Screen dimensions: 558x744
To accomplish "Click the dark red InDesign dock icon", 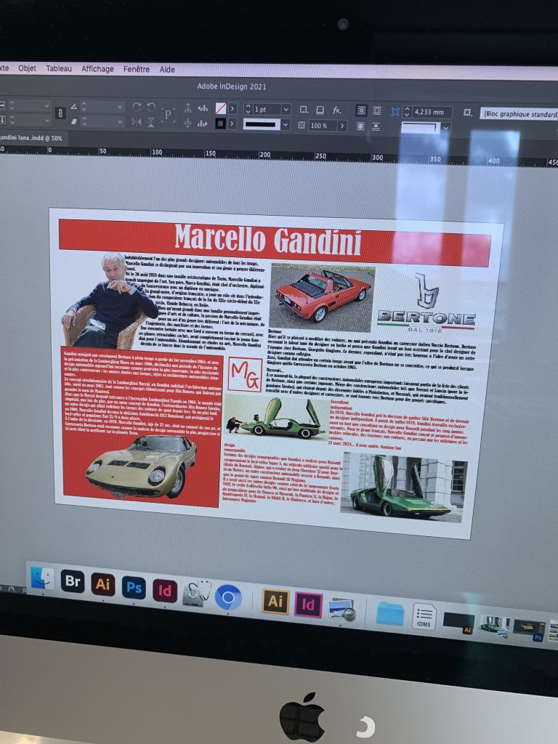I will [x=165, y=591].
